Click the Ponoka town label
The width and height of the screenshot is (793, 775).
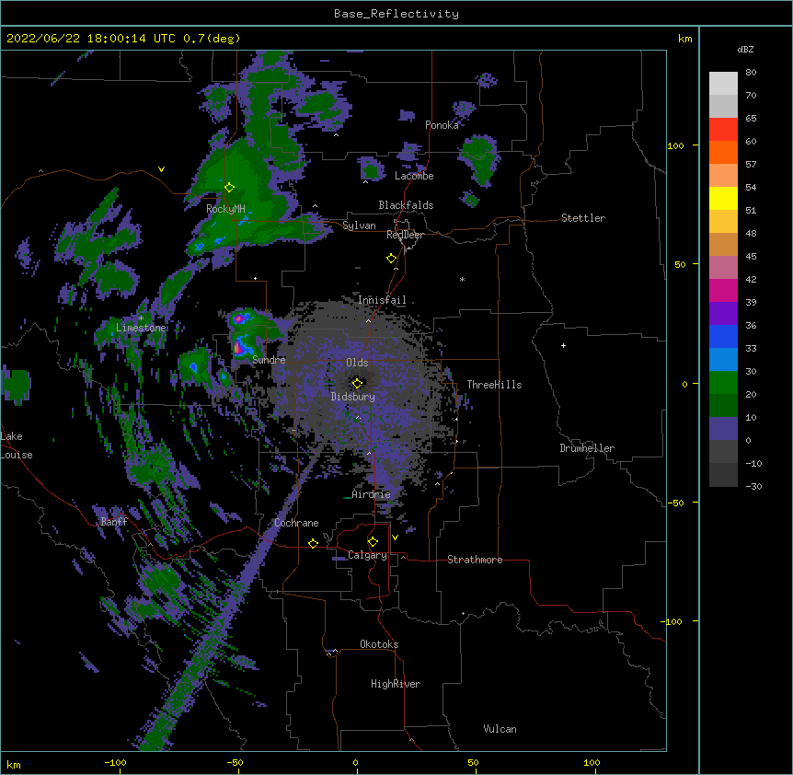(x=442, y=125)
